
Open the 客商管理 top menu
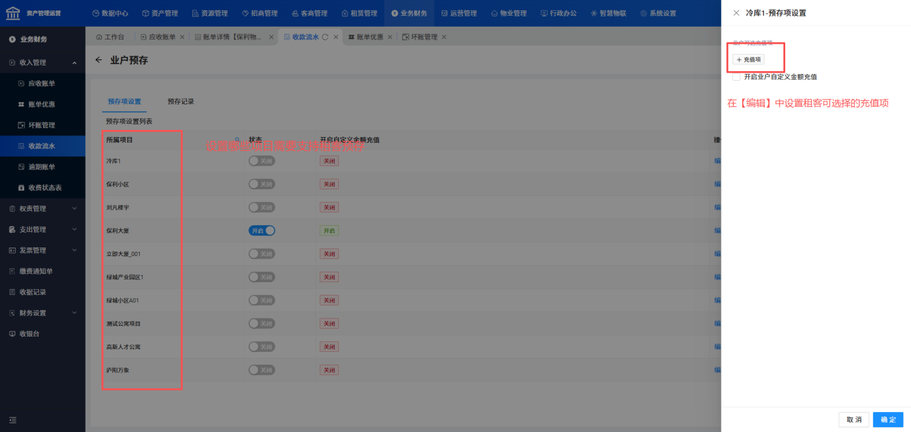[309, 13]
